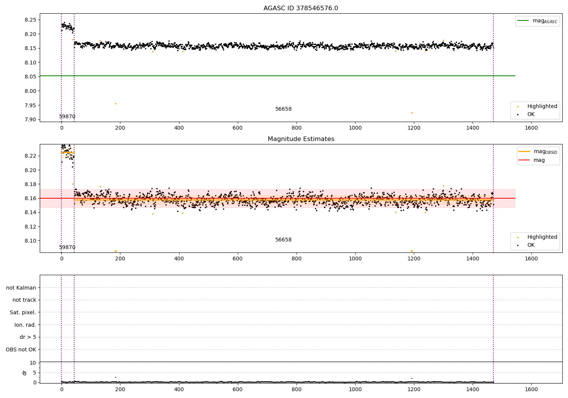
Task: Click the red mag line in Magnitude Estimates panel
Action: [x=278, y=198]
